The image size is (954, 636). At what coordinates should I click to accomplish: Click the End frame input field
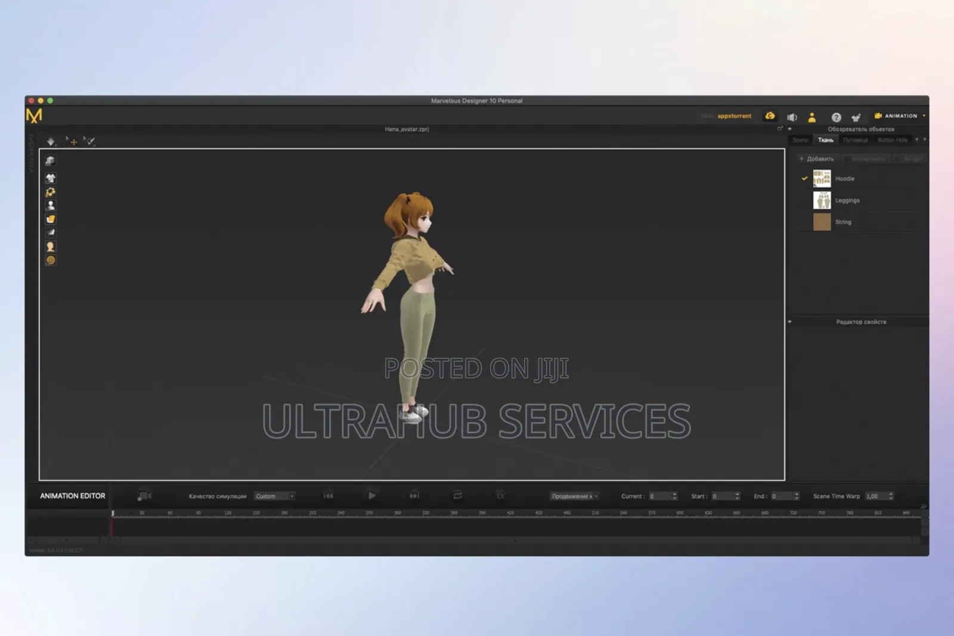tap(781, 496)
